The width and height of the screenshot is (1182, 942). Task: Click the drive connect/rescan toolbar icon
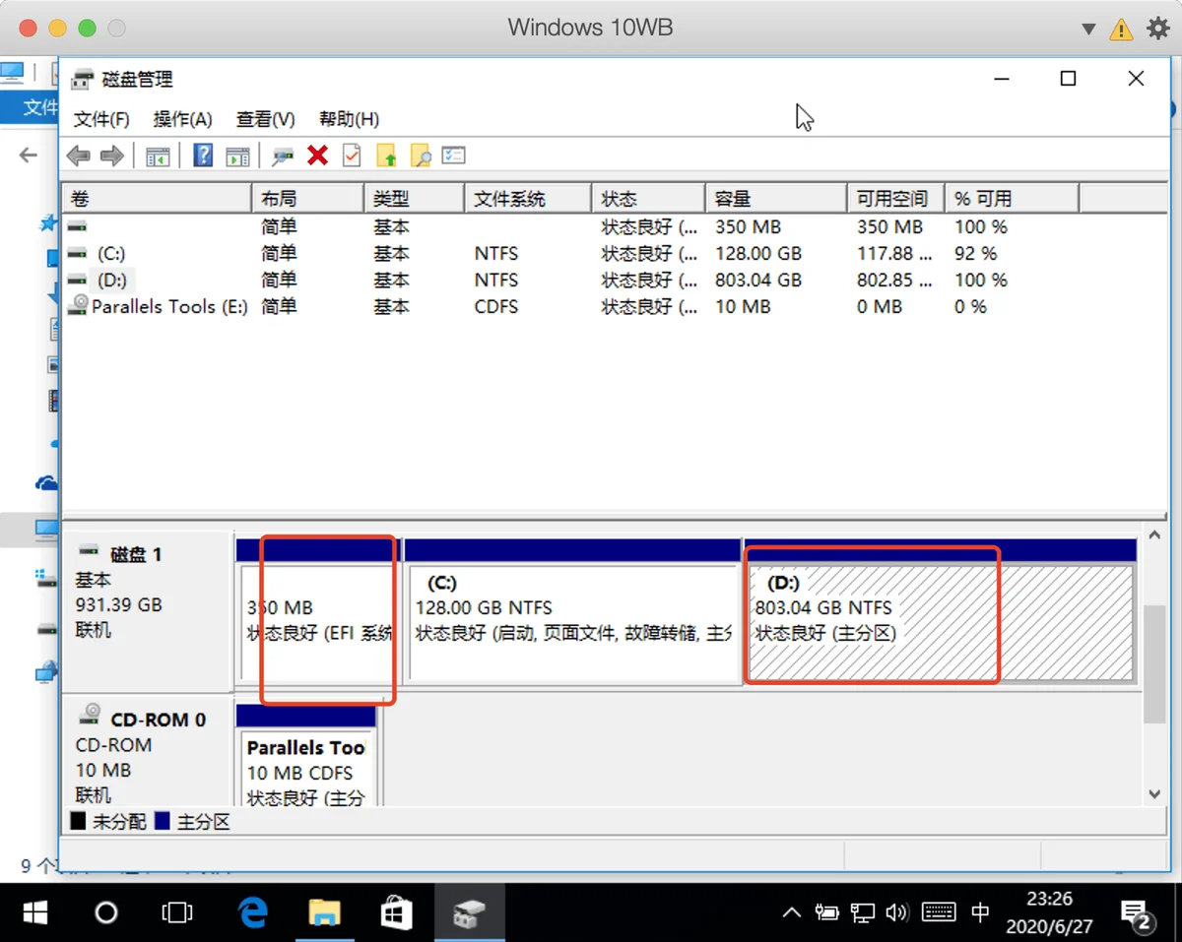click(283, 156)
